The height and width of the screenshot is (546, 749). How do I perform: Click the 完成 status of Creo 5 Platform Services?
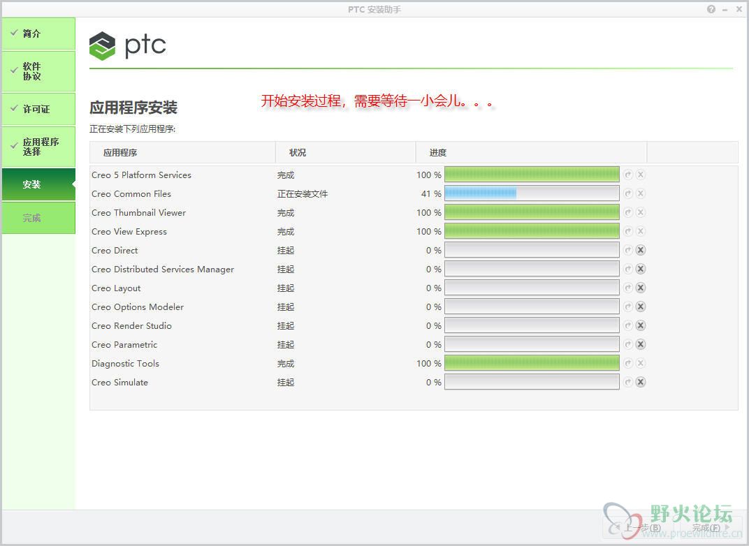point(286,175)
